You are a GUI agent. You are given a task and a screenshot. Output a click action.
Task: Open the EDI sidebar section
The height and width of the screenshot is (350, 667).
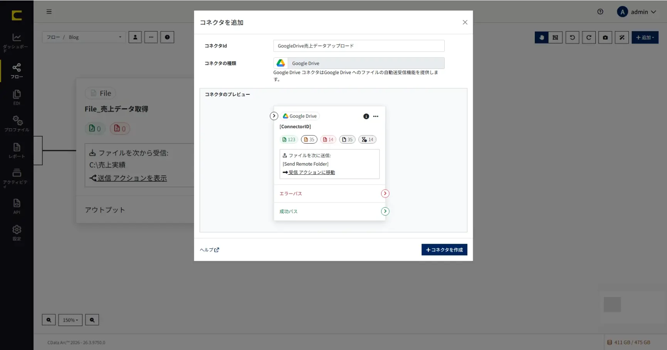[17, 97]
